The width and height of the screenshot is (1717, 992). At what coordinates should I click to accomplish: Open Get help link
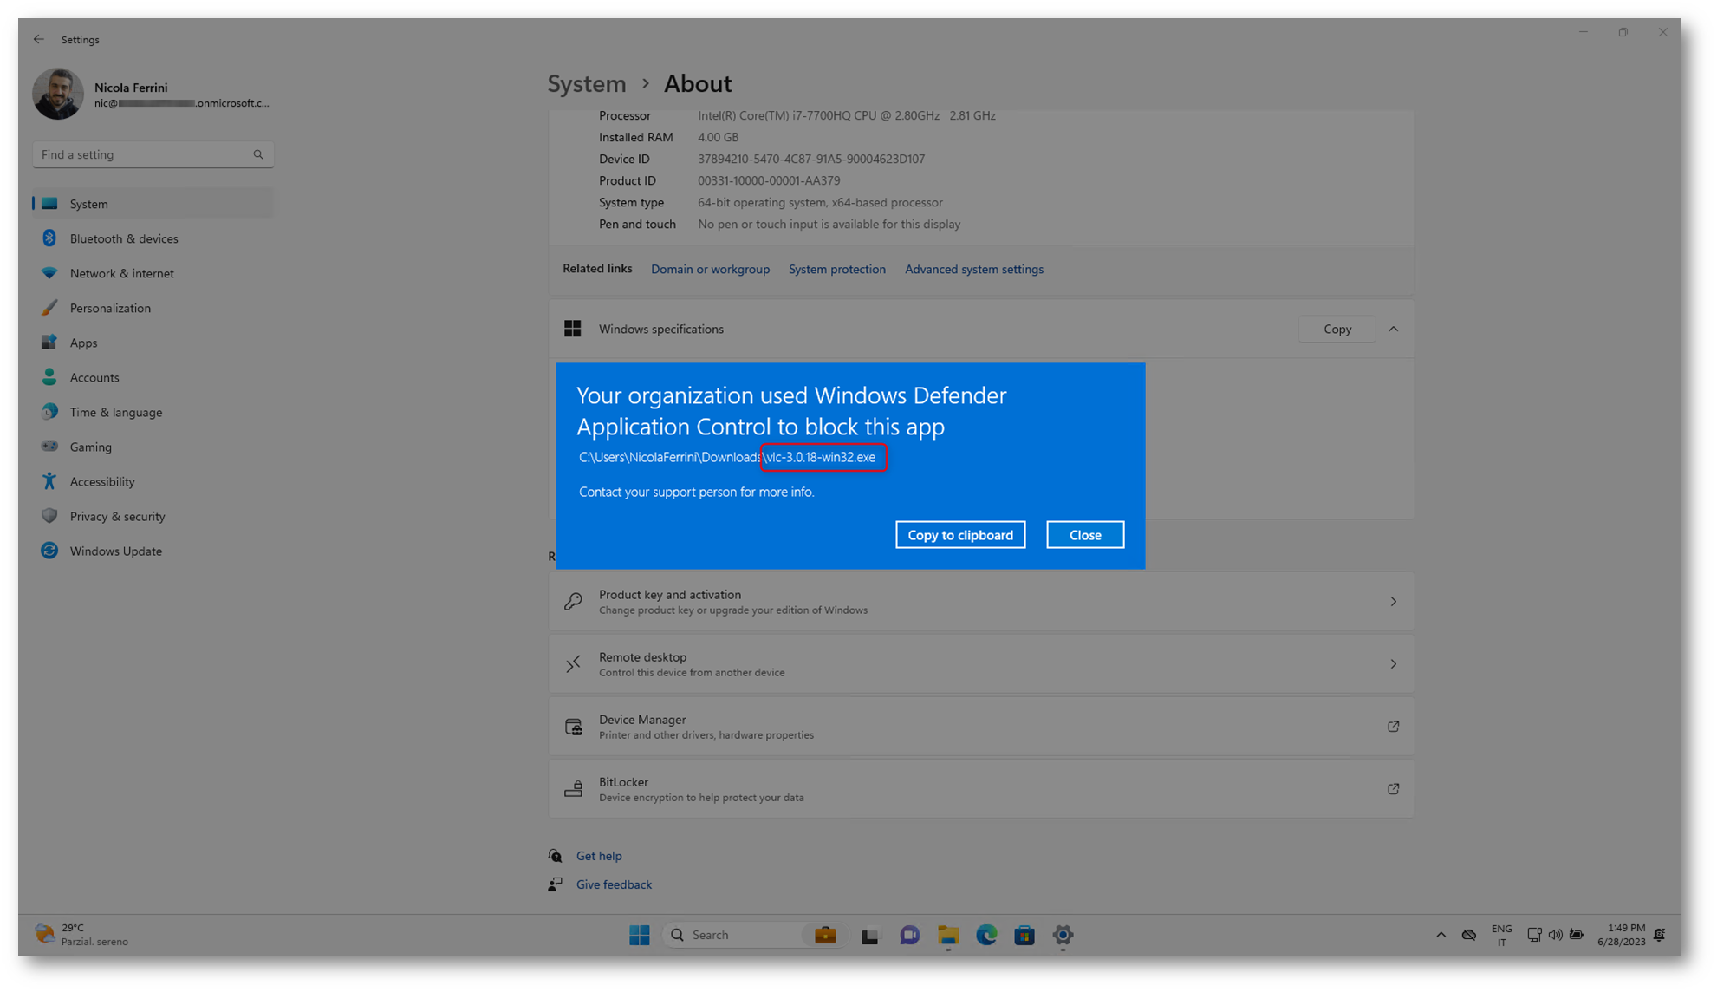(x=599, y=856)
